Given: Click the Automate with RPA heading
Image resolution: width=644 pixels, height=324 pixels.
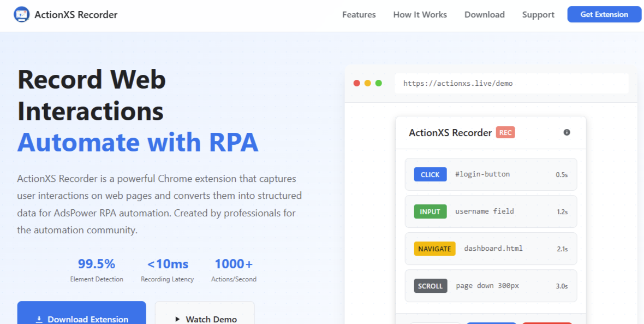Looking at the screenshot, I should 138,142.
